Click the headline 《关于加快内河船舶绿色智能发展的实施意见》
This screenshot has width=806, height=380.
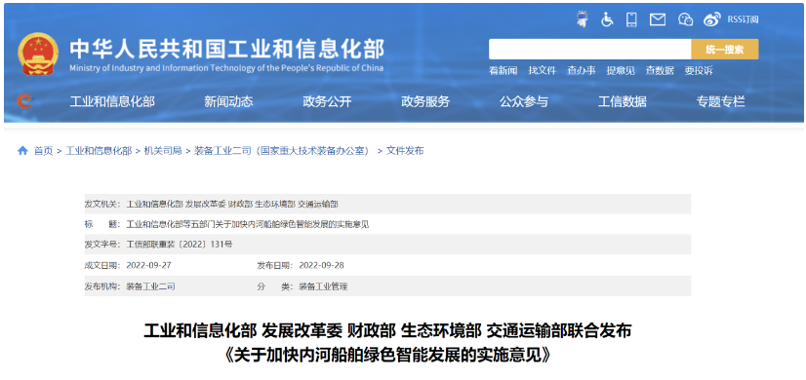pos(387,356)
